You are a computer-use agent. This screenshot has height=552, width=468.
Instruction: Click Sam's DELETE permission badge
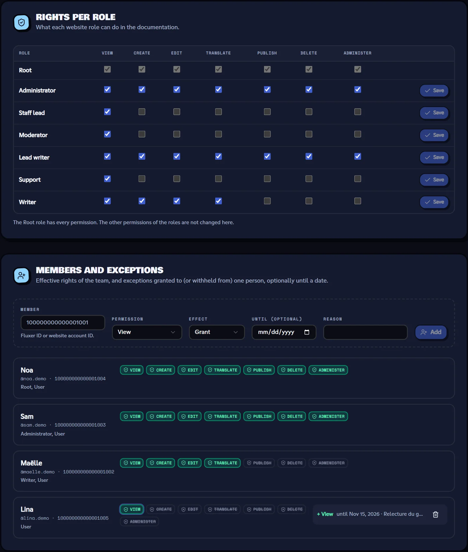coord(292,417)
